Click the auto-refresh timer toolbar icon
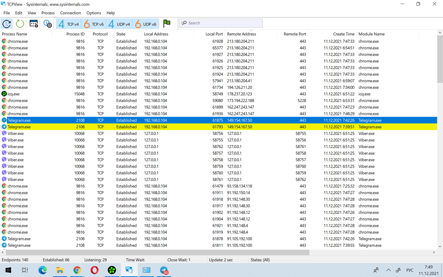 7,24
